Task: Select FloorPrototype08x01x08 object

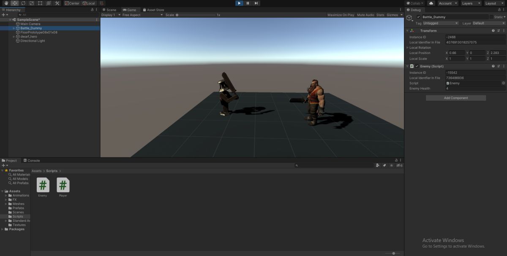Action: (36, 32)
